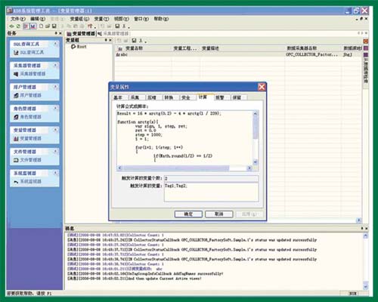Click script editor horizontal scrollbar thumb
Image resolution: width=378 pixels, height=302 pixels.
tap(176, 168)
